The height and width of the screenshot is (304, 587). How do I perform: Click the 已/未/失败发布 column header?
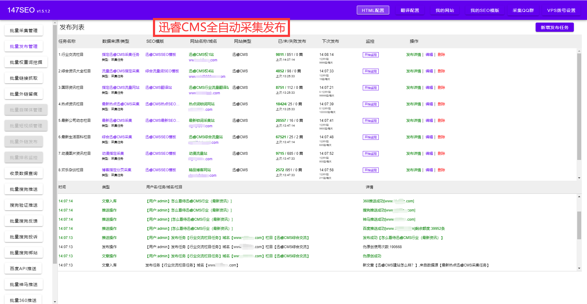coord(292,41)
